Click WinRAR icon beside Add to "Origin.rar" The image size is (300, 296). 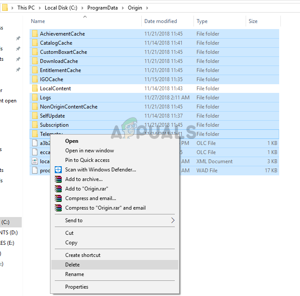tap(58, 189)
